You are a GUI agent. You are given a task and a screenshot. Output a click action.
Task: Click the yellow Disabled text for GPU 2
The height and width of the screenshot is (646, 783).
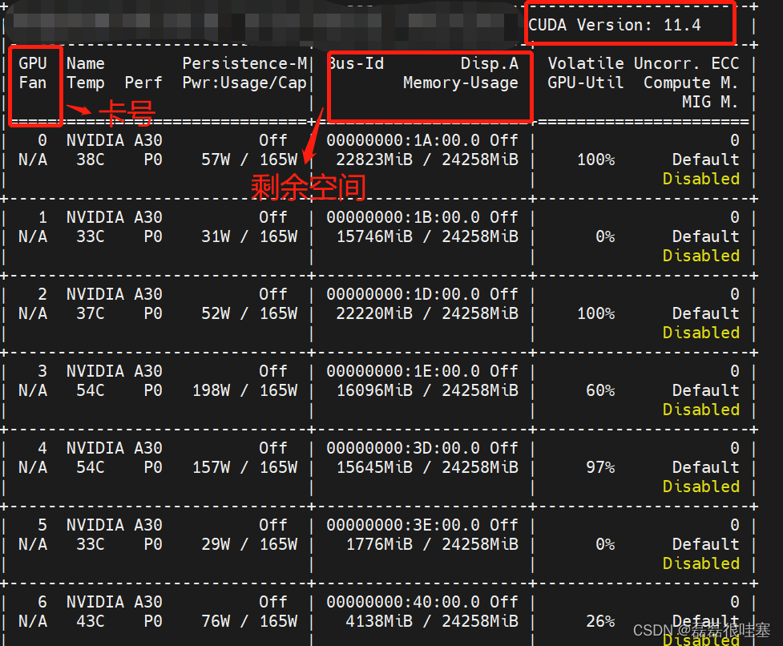[700, 333]
